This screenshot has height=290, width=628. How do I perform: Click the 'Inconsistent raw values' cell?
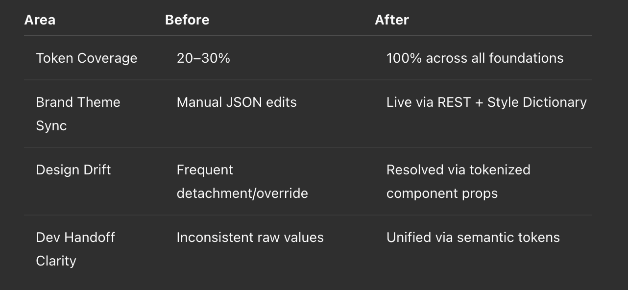250,238
